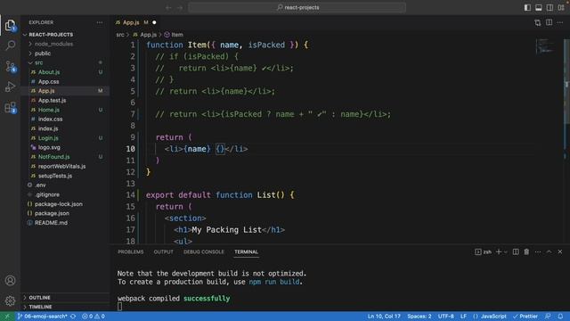The height and width of the screenshot is (321, 570).
Task: Expand the Timeline section
Action: click(40, 307)
